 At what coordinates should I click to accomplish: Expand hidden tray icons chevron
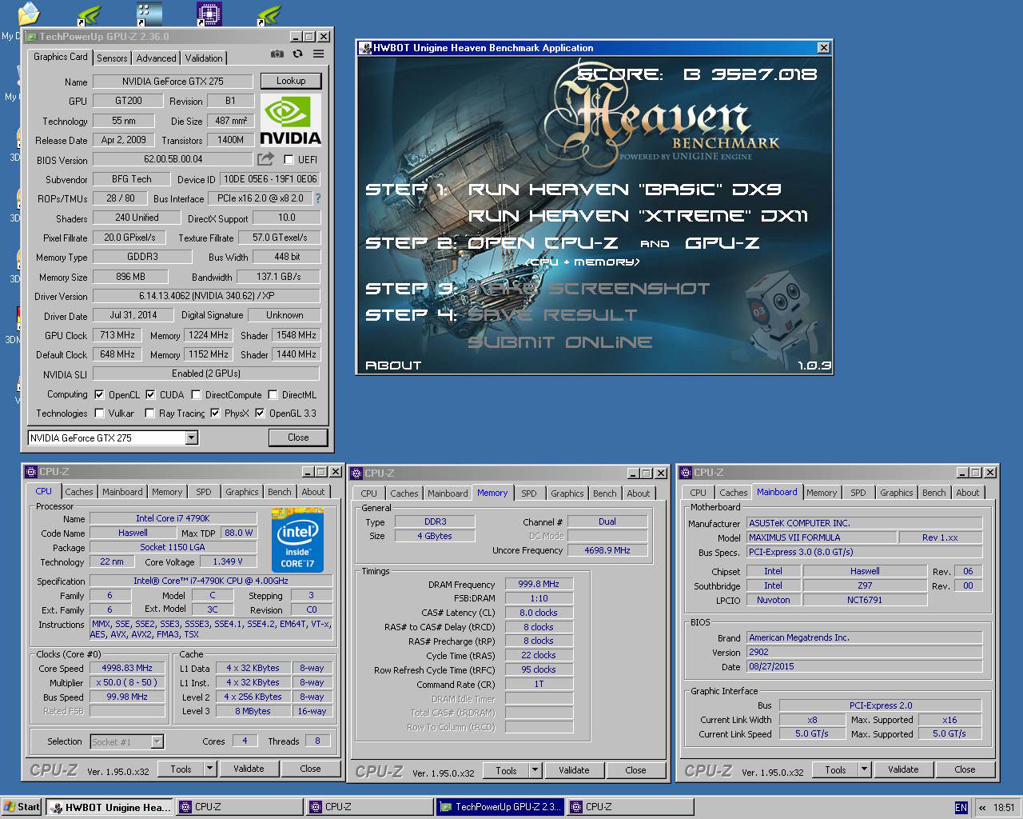[x=982, y=808]
